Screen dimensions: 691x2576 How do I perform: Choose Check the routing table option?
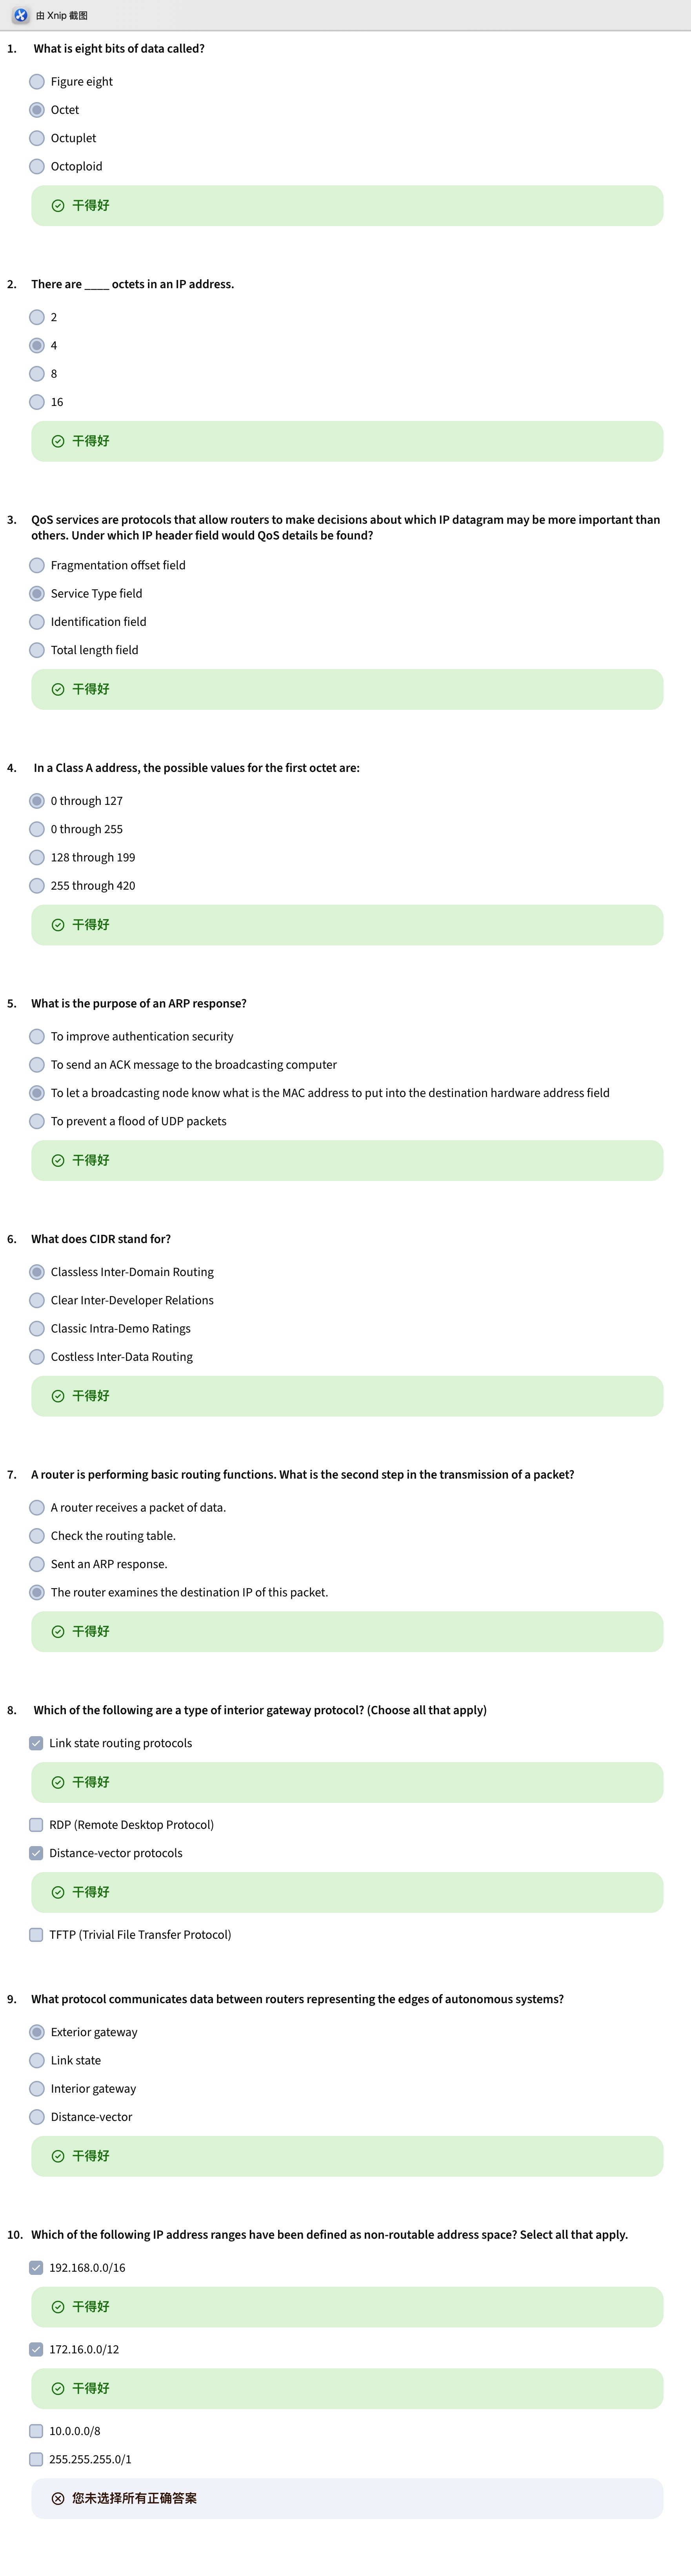[37, 1535]
